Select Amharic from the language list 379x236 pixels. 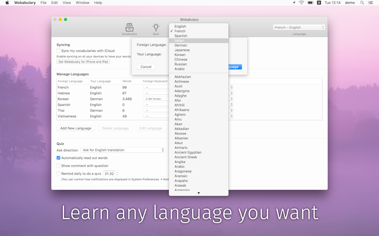199,147
